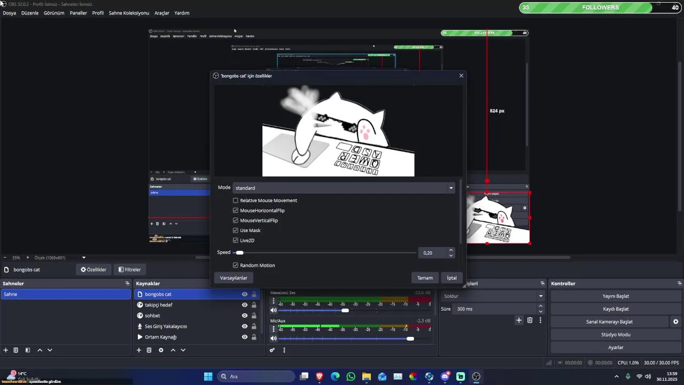This screenshot has height=385, width=684.
Task: Open virtual camera settings gear icon
Action: (675, 322)
